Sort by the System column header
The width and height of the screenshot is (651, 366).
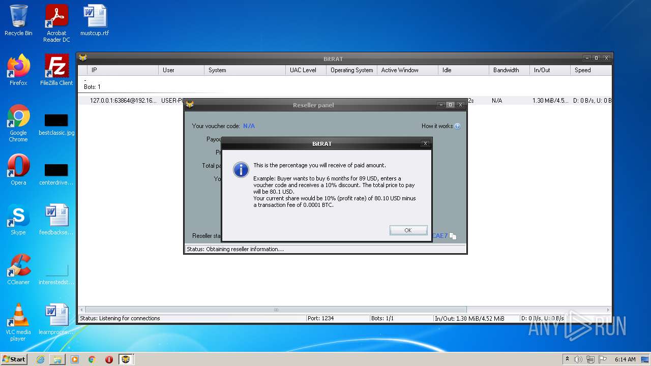point(245,70)
